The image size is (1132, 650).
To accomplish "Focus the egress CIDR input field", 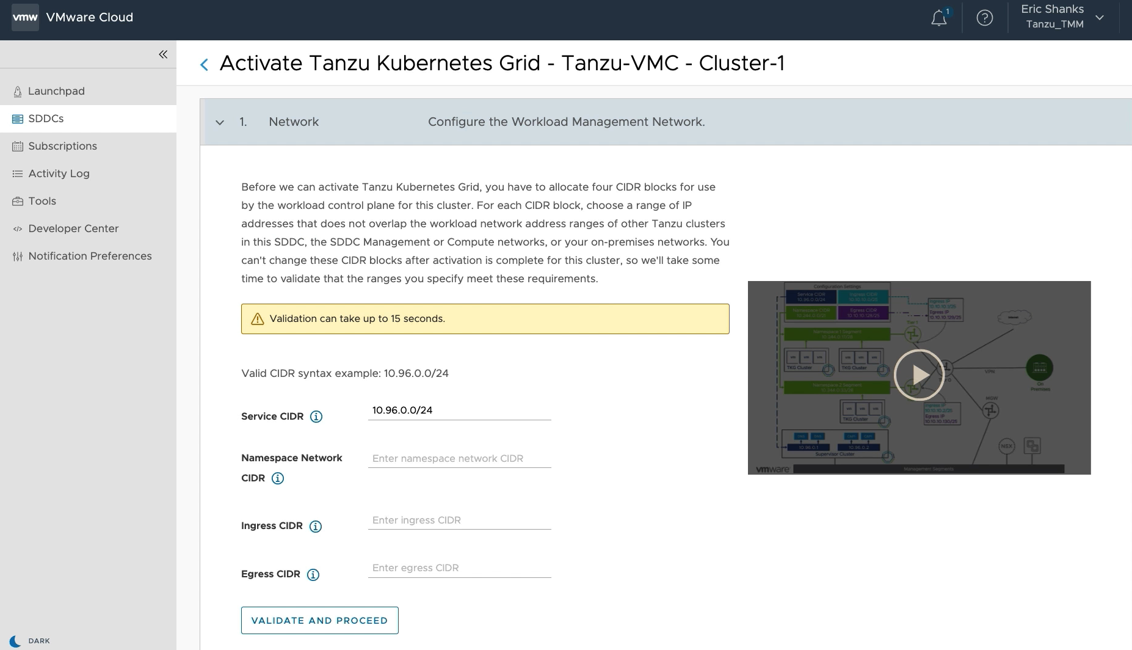I will pyautogui.click(x=460, y=568).
